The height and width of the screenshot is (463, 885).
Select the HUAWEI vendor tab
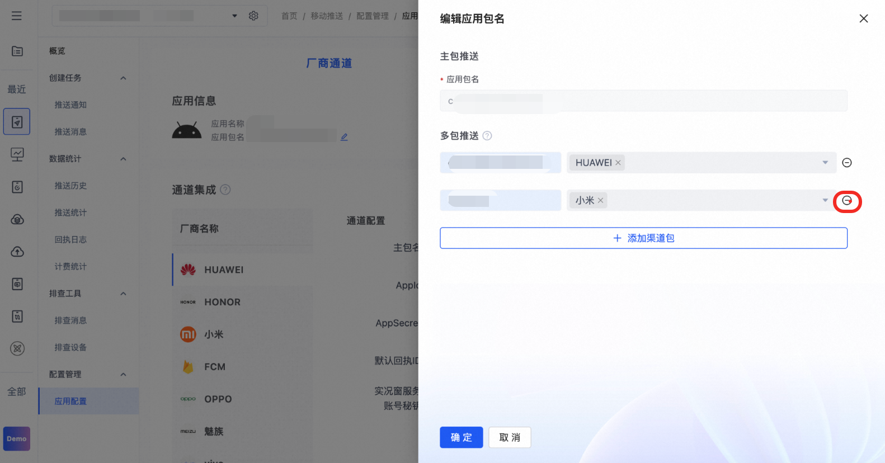point(242,270)
